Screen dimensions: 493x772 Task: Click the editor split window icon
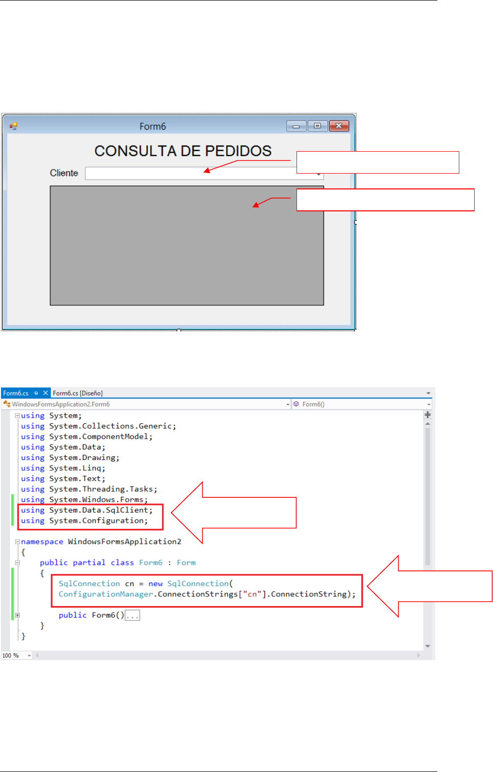[428, 415]
